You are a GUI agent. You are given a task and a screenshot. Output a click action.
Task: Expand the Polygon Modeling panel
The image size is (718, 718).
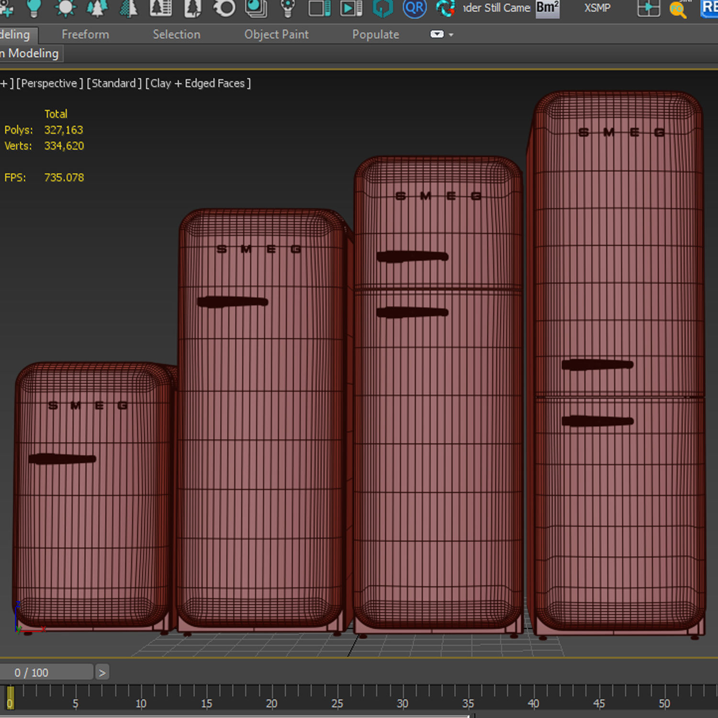(x=31, y=53)
